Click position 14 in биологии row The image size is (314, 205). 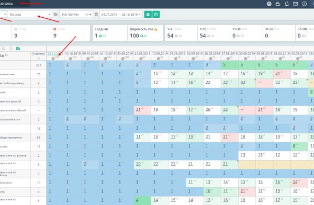coord(225,182)
